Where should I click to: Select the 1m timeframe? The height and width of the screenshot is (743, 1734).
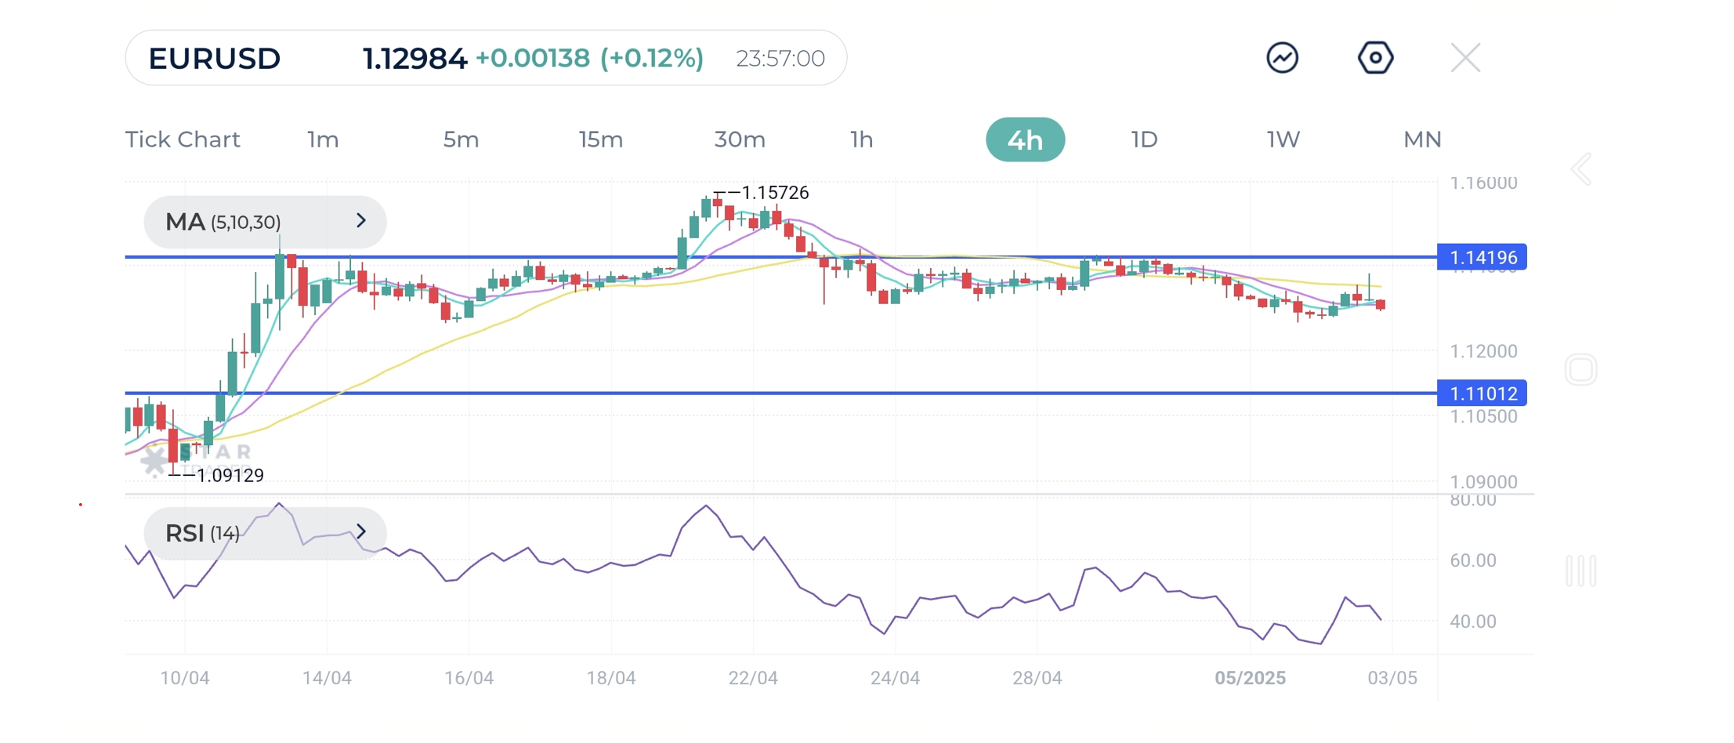point(323,140)
